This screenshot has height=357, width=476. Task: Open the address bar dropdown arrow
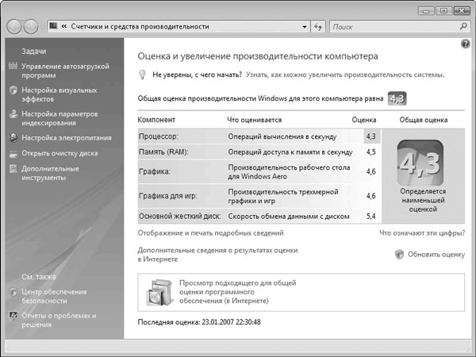click(x=305, y=27)
